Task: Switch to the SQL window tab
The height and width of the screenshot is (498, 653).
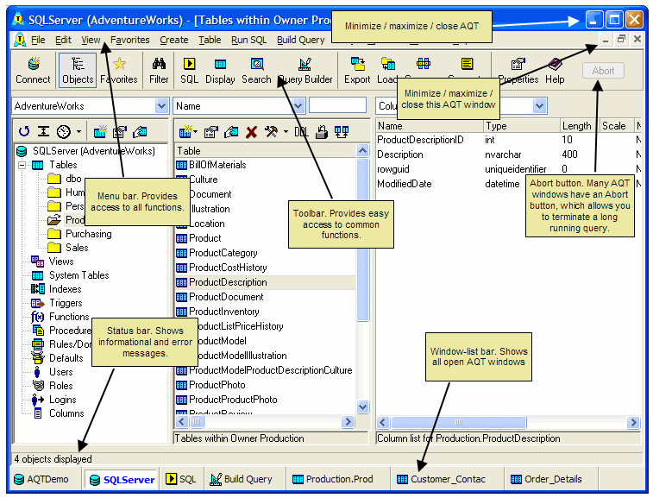Action: [181, 479]
